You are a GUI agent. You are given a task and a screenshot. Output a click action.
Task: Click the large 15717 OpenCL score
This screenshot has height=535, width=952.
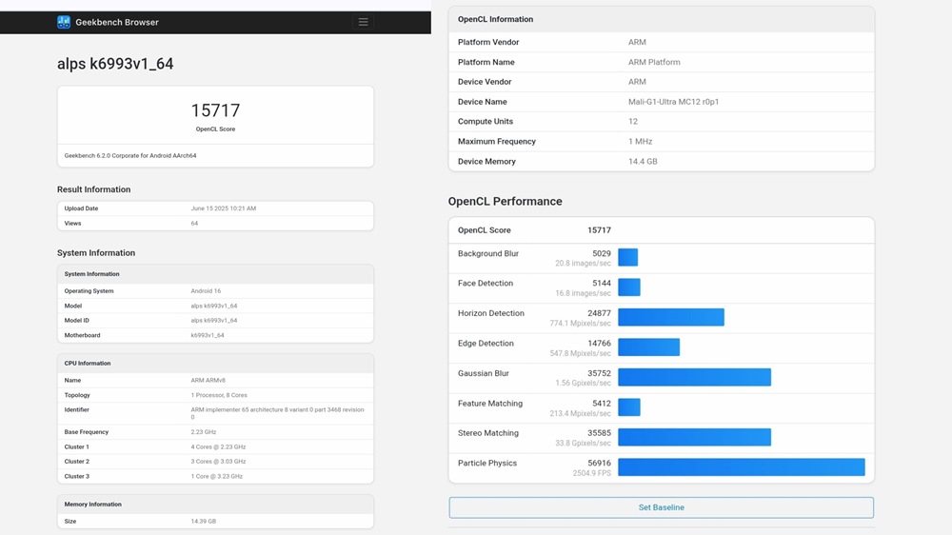[x=215, y=110]
